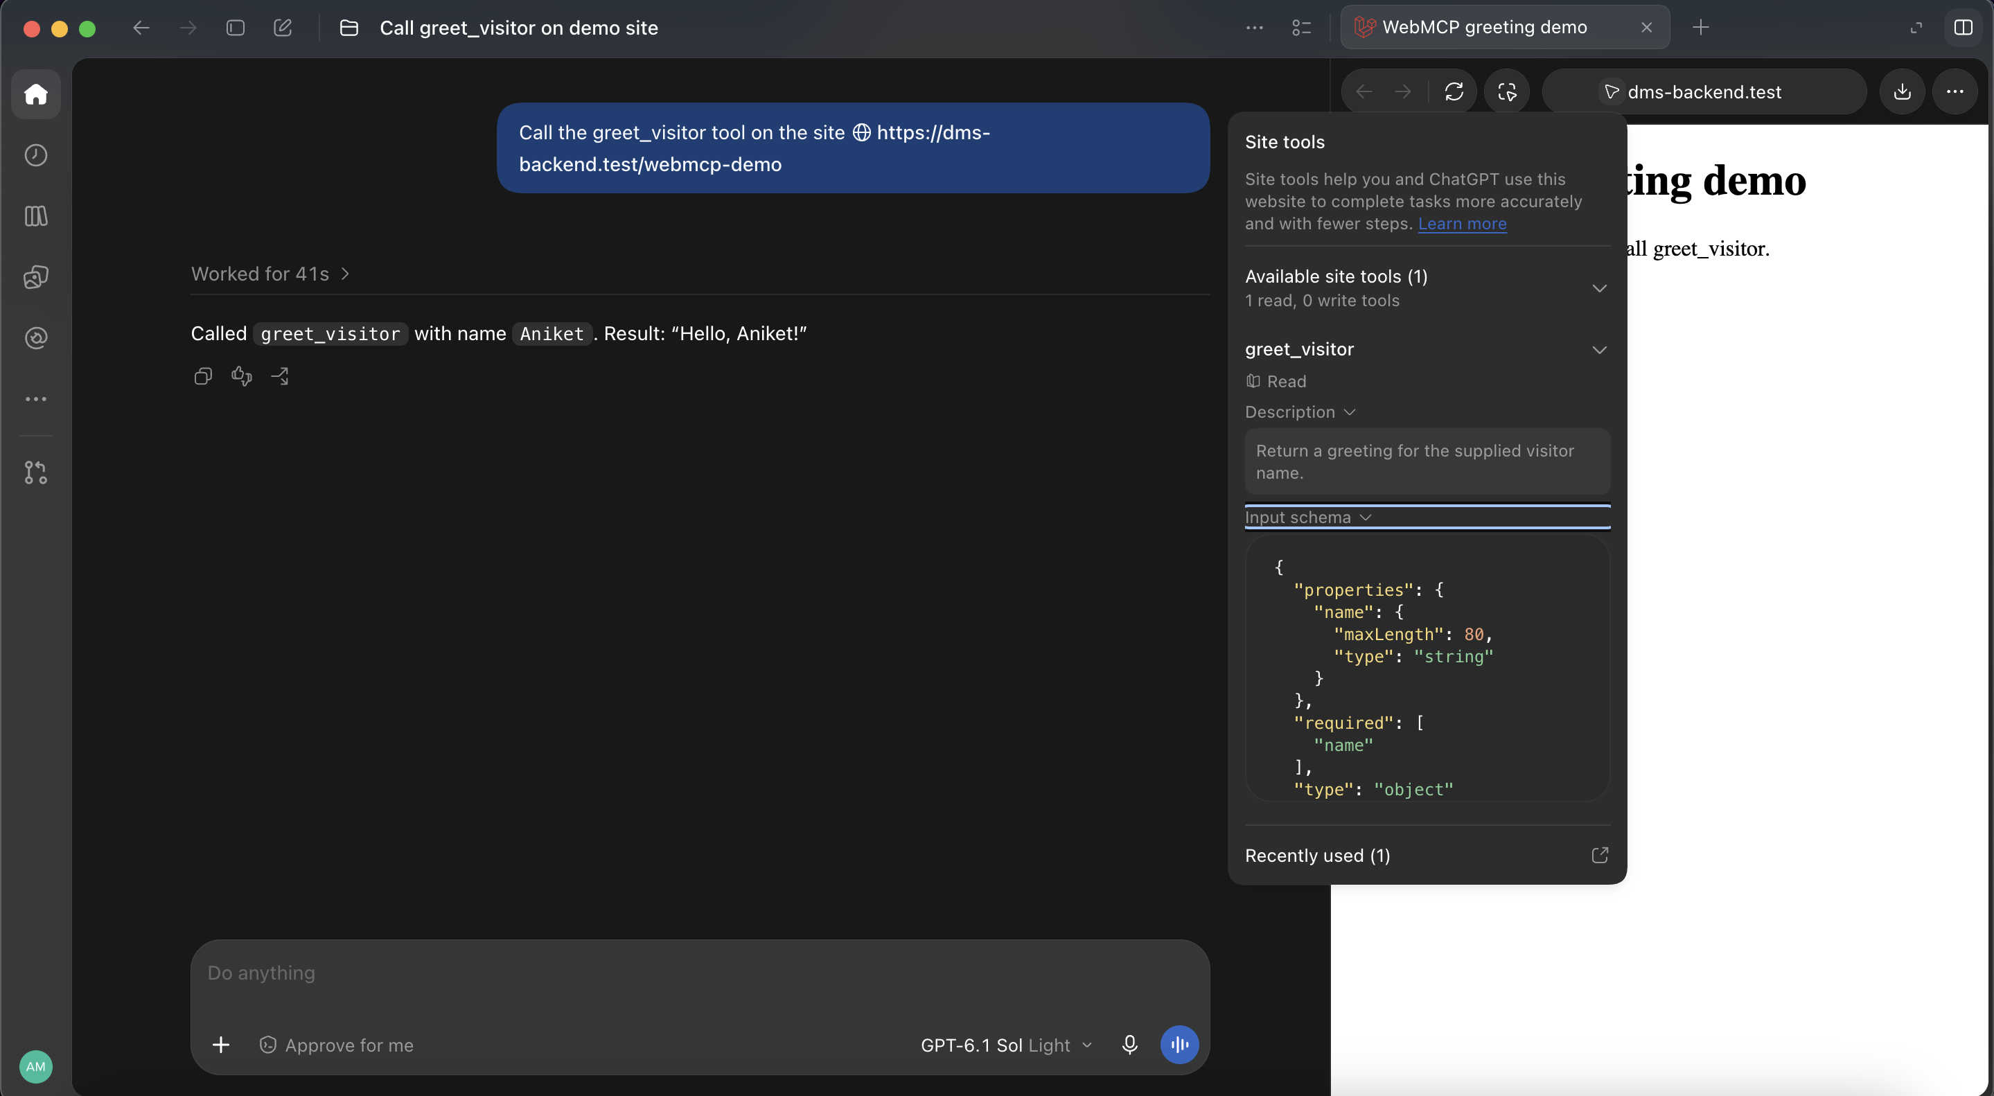Open the Learn more link
Viewport: 1994px width, 1096px height.
coord(1461,224)
